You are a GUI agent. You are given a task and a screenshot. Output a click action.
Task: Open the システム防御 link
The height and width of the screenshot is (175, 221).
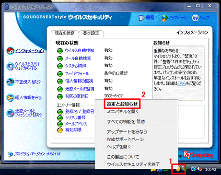click(x=76, y=66)
